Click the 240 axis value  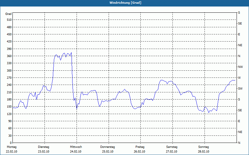[9, 85]
